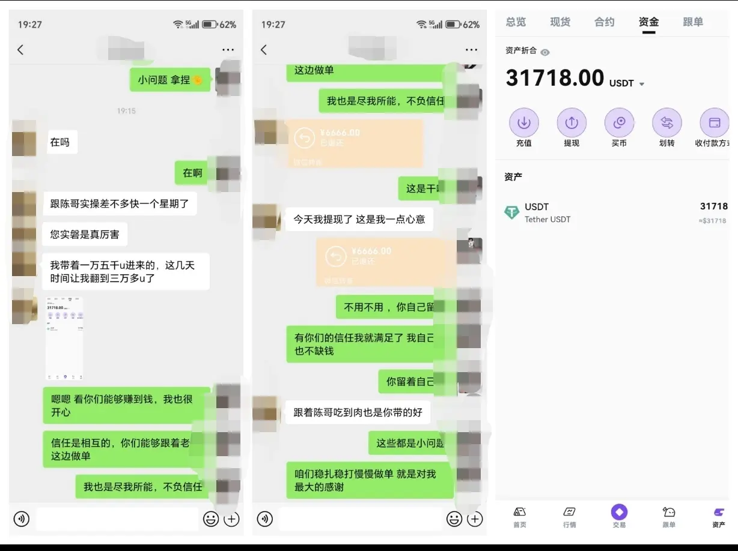This screenshot has height=551, width=738.
Task: Tap message '您实磐是真厉害'
Action: 85,234
